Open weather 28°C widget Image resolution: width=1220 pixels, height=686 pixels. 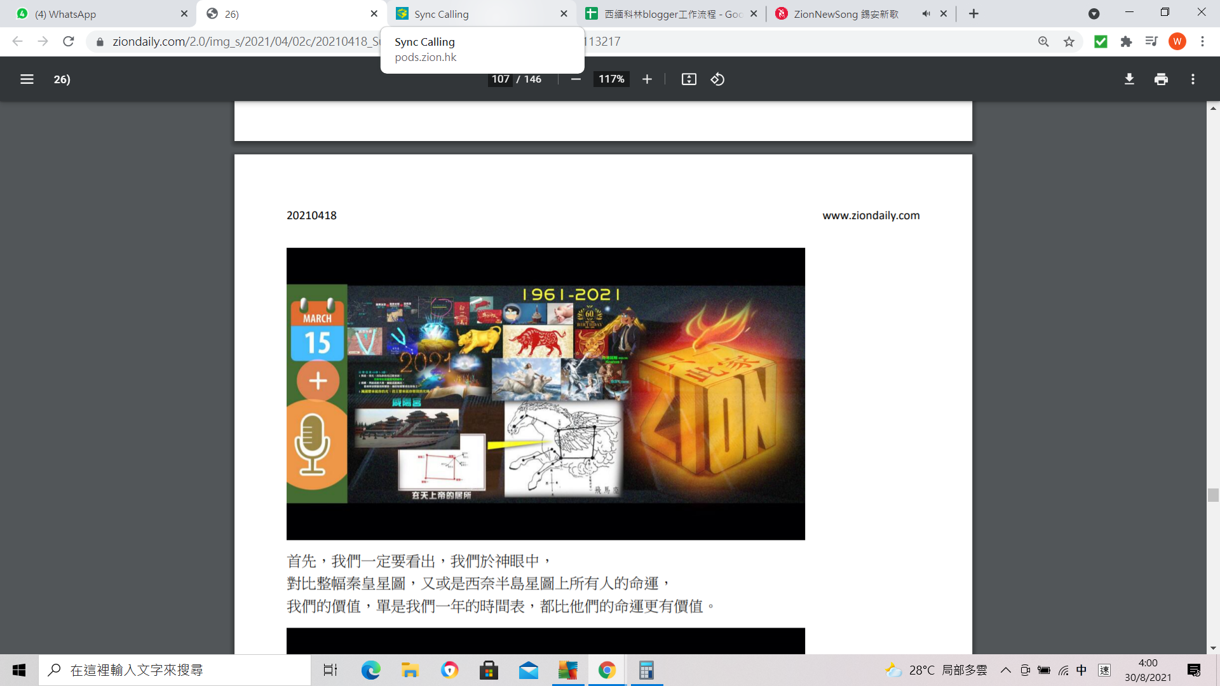point(936,670)
